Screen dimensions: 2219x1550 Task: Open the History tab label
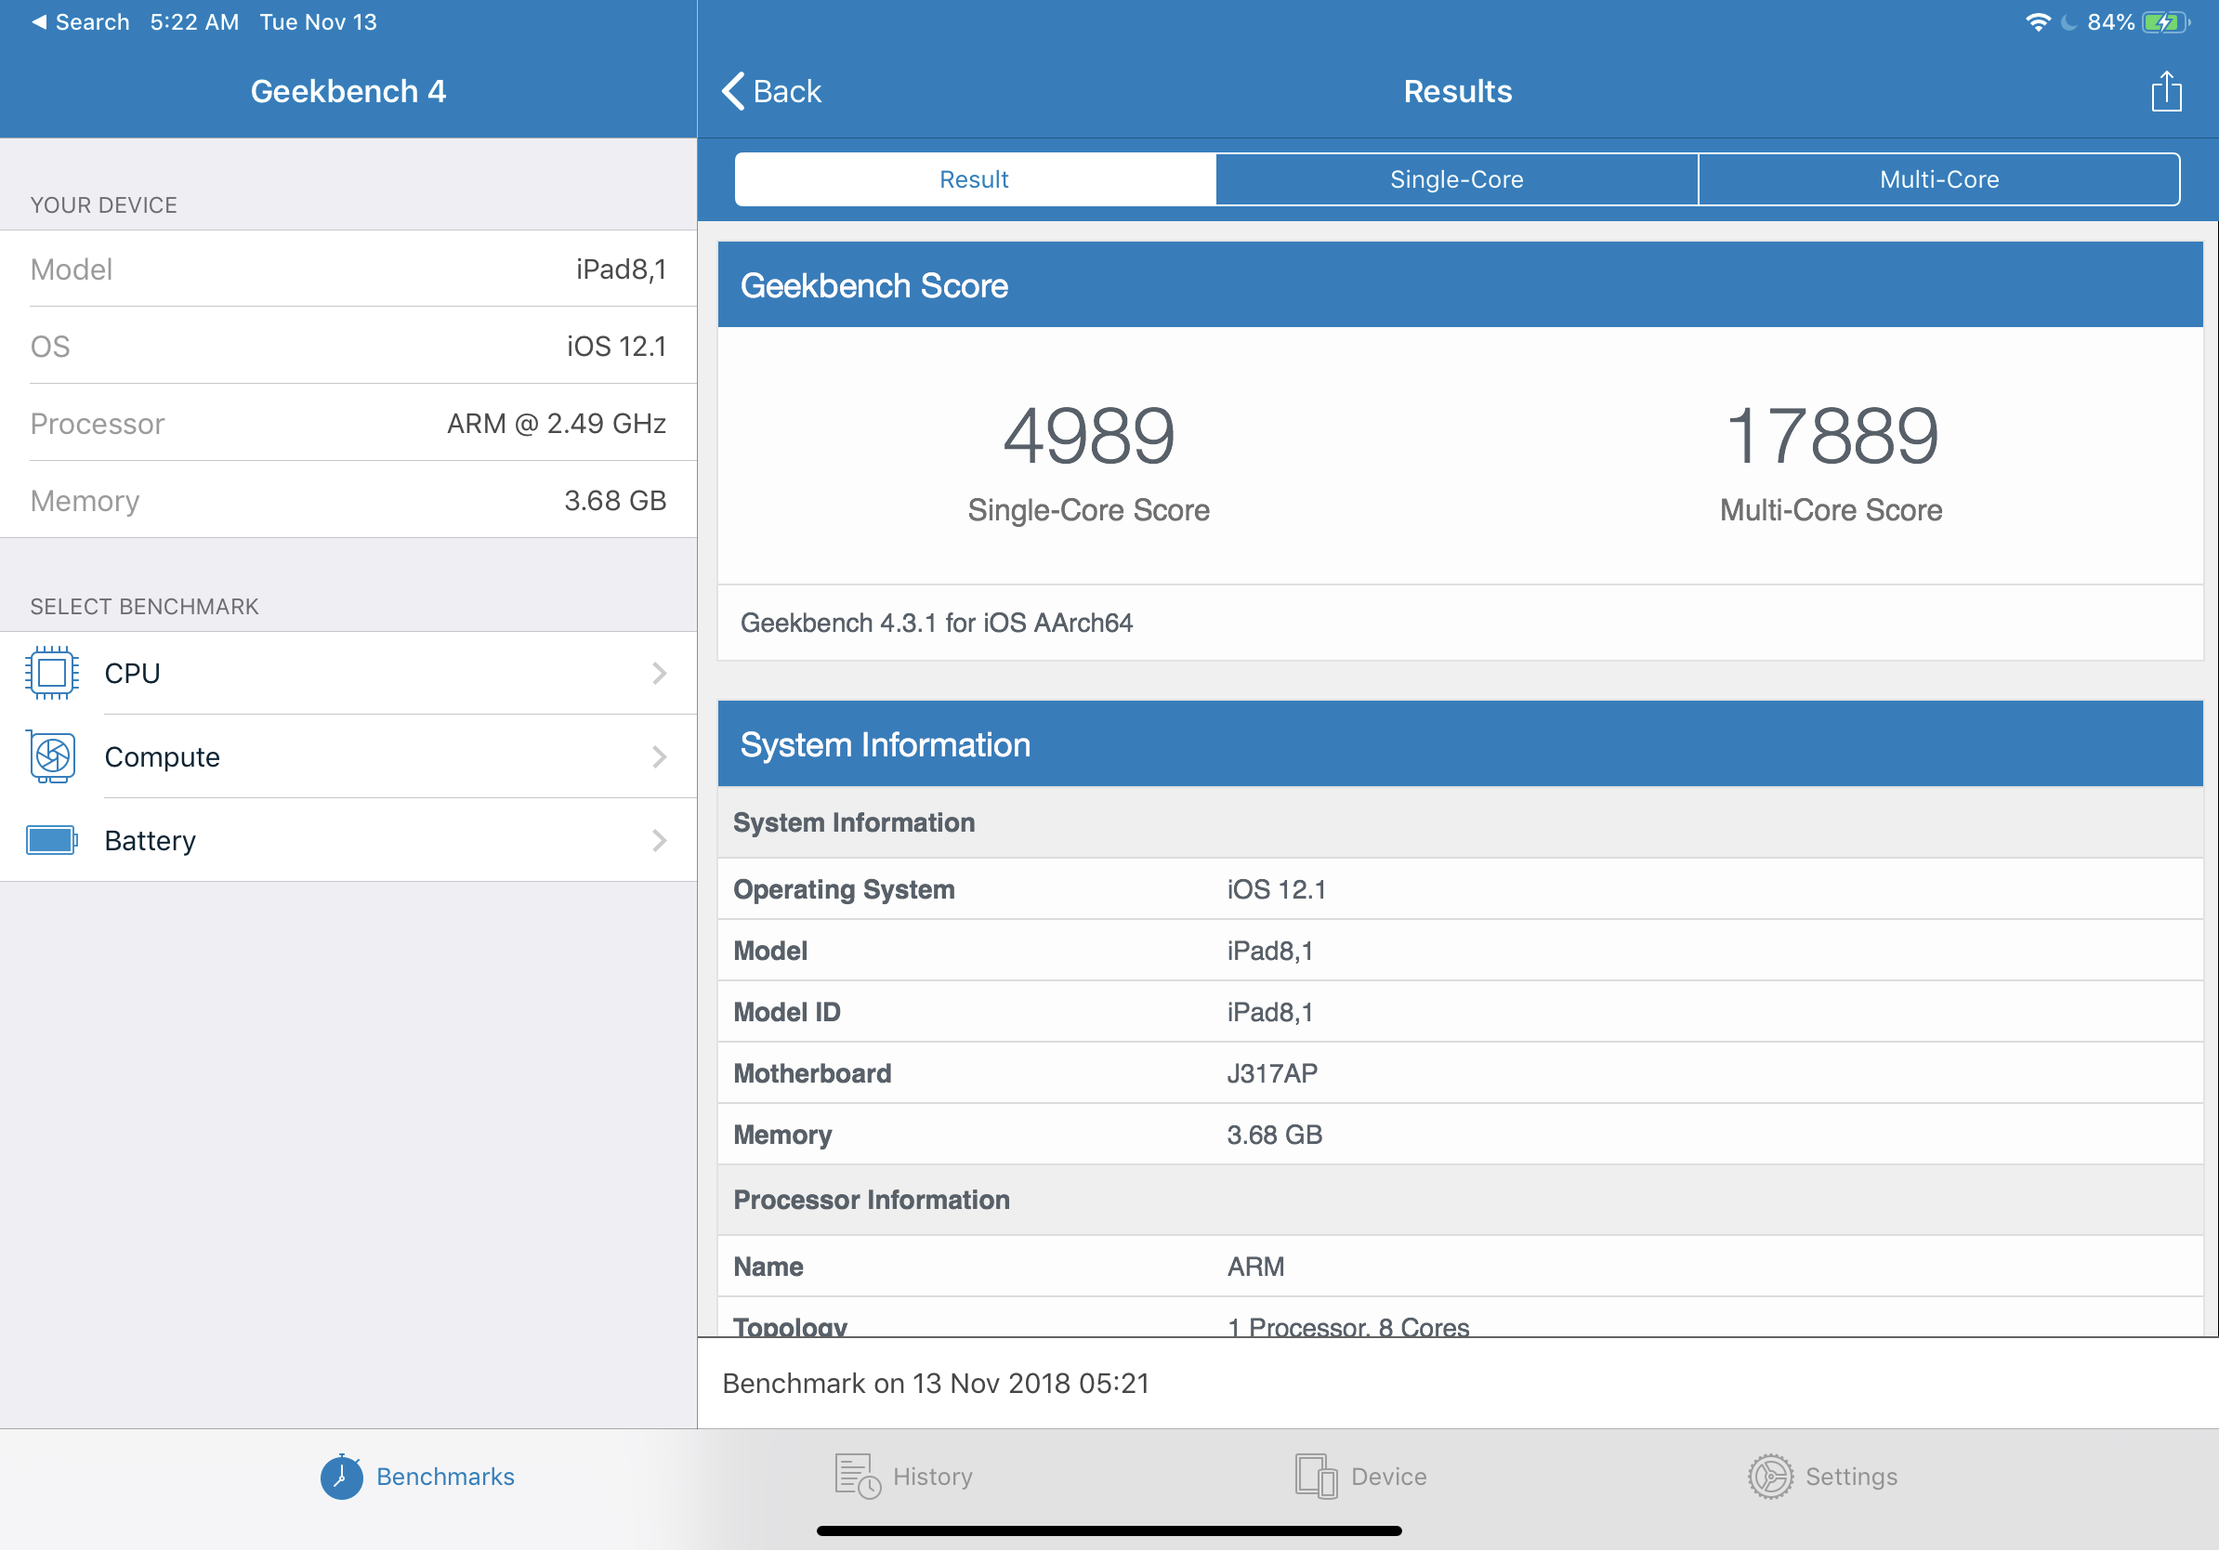tap(933, 1477)
